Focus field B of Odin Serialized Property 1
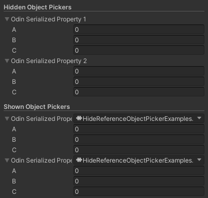Image resolution: width=208 pixels, height=198 pixels. click(139, 40)
